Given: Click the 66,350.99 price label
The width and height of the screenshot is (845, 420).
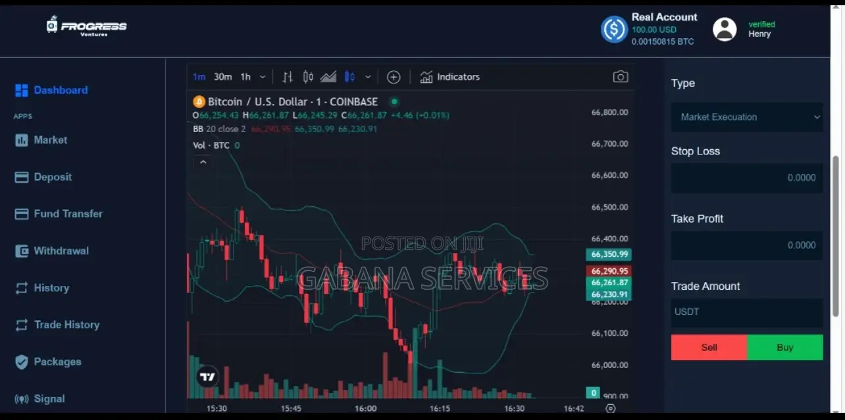Looking at the screenshot, I should coord(609,254).
